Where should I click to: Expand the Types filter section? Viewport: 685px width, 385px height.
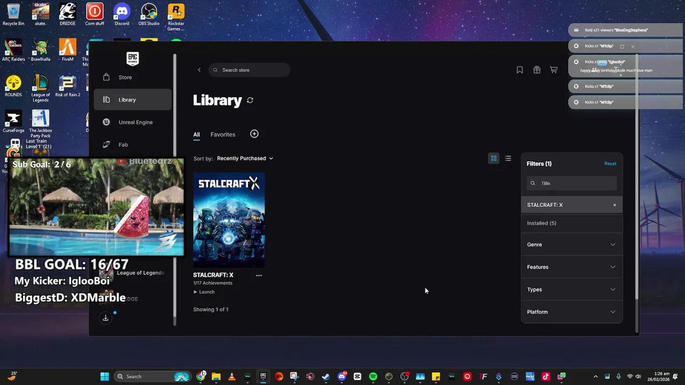point(572,290)
